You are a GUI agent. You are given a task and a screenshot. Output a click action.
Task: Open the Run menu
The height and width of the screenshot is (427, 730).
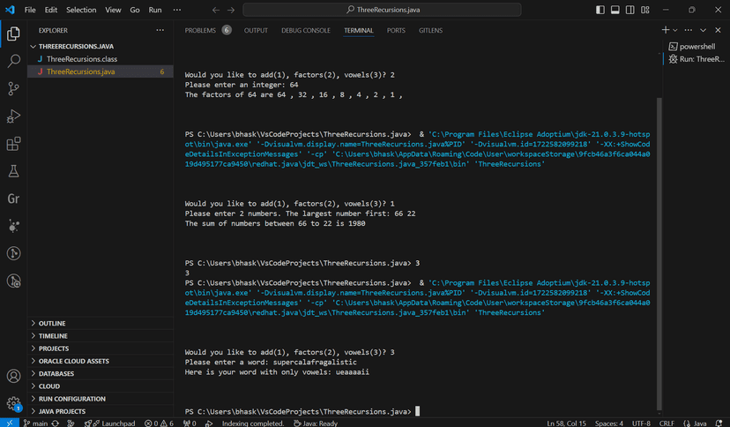155,10
